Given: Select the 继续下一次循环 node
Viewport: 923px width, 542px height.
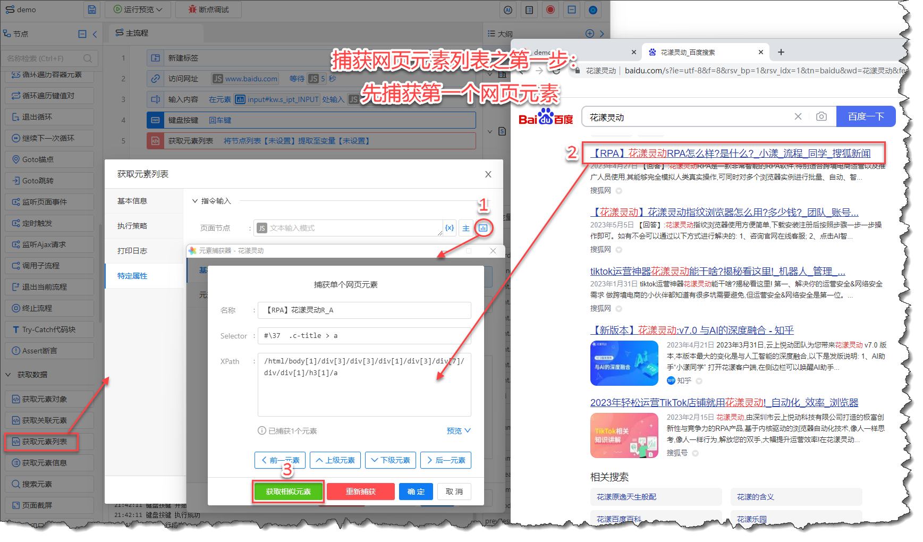Looking at the screenshot, I should 49,138.
